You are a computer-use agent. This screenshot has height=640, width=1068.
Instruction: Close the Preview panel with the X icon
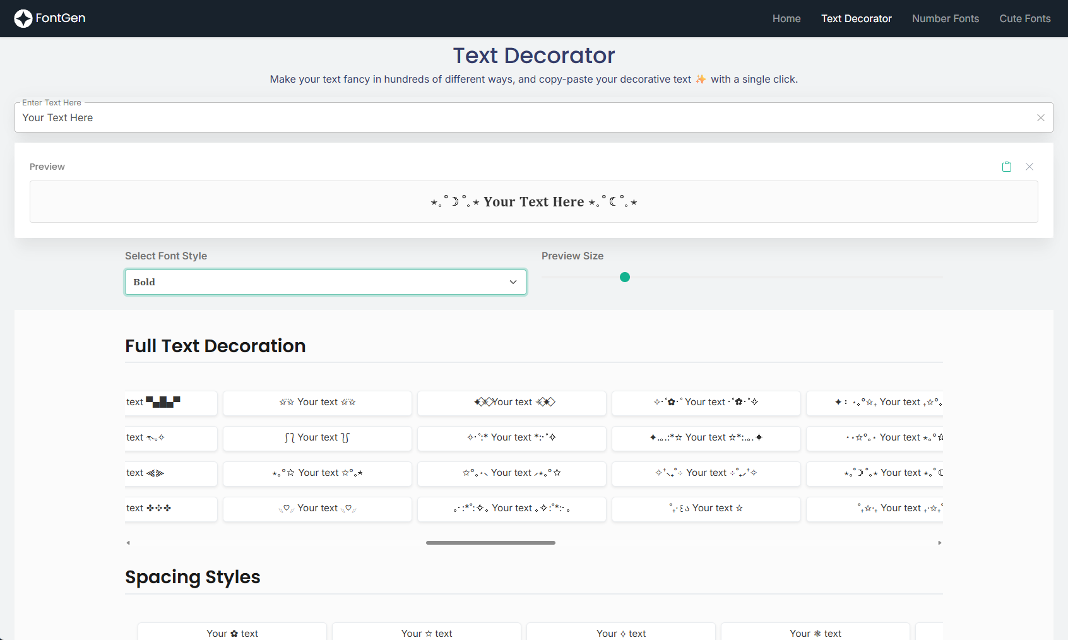tap(1029, 166)
